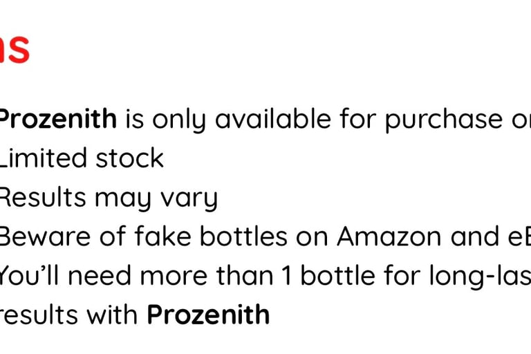Click the word 'purchase' in the first line
The height and width of the screenshot is (354, 531).
point(444,120)
